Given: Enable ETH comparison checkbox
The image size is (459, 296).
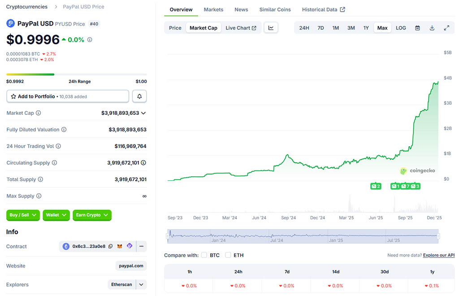Looking at the screenshot, I should coord(228,255).
